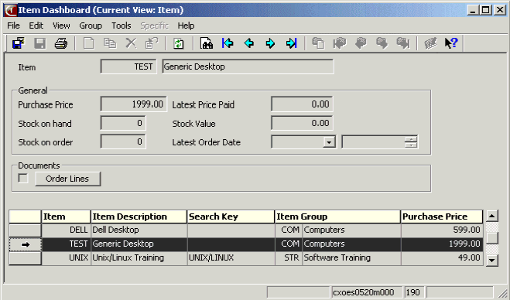Click the Delete X icon
The image size is (510, 300).
131,43
